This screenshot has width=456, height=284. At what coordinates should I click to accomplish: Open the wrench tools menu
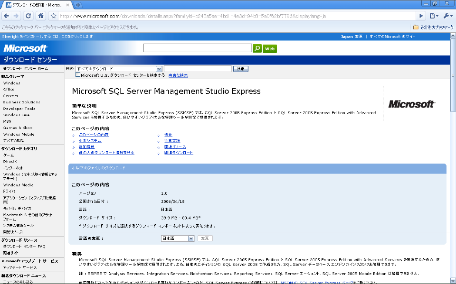[447, 16]
